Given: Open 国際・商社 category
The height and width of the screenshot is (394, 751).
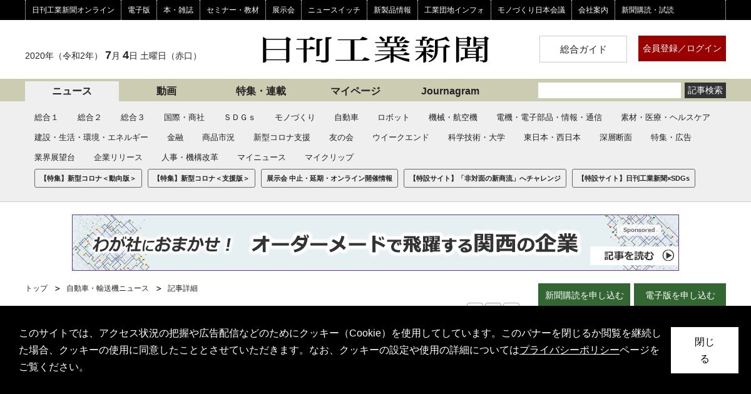Looking at the screenshot, I should (x=184, y=118).
